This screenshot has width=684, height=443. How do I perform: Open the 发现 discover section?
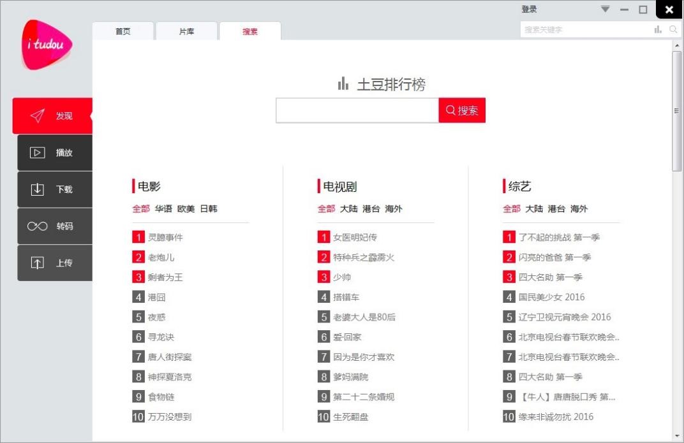(x=52, y=116)
